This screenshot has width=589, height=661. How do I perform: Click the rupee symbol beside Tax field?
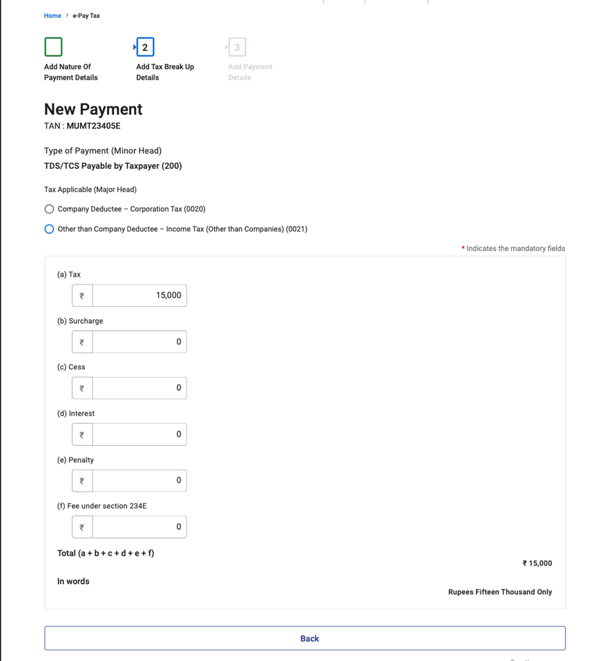click(x=82, y=296)
